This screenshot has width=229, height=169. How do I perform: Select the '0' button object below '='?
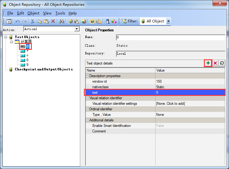27,60
